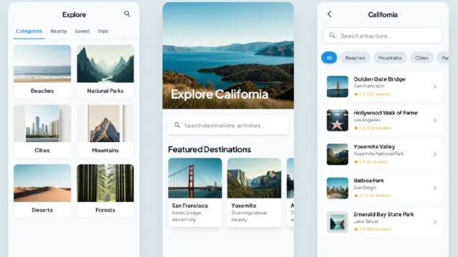
Task: Open Yosemite Valley details chevron
Action: 435,154
